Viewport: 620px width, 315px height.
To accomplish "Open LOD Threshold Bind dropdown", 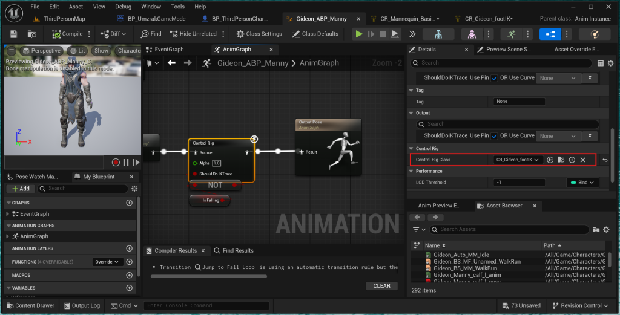I will click(582, 183).
